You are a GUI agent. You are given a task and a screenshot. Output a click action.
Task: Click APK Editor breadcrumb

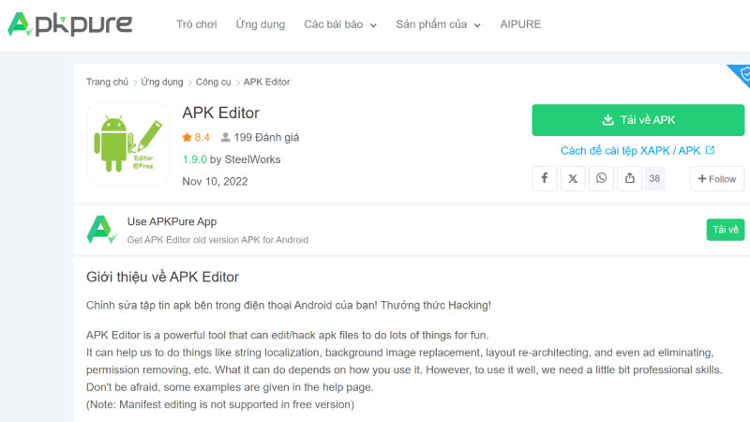pyautogui.click(x=267, y=82)
